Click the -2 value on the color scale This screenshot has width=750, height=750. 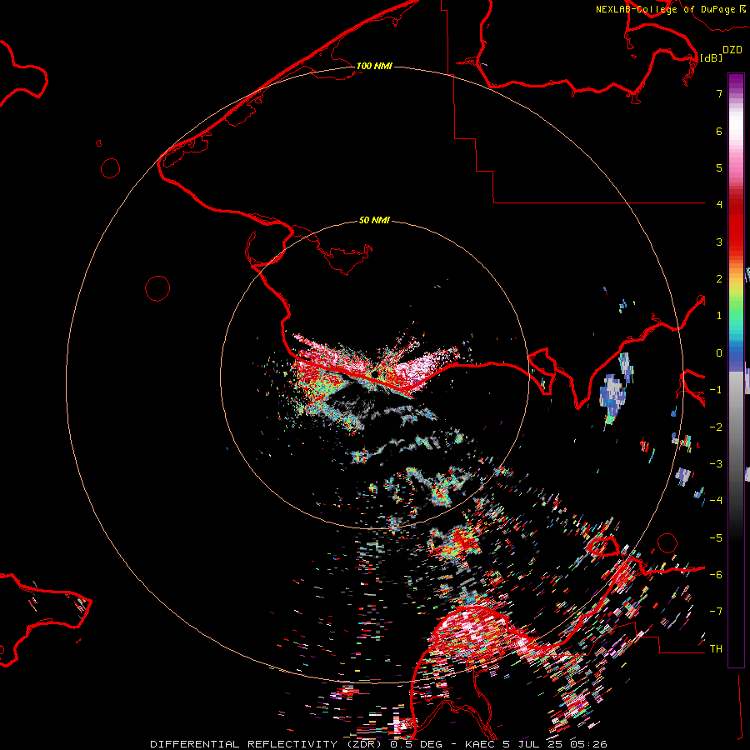716,427
